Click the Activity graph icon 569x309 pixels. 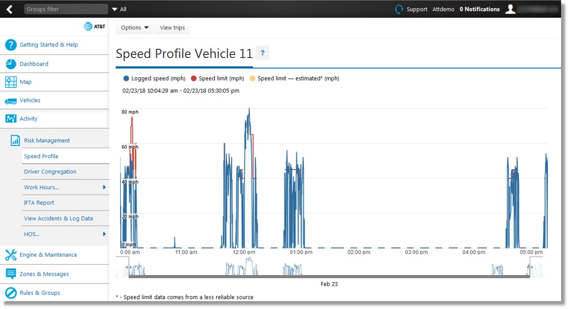click(x=11, y=119)
